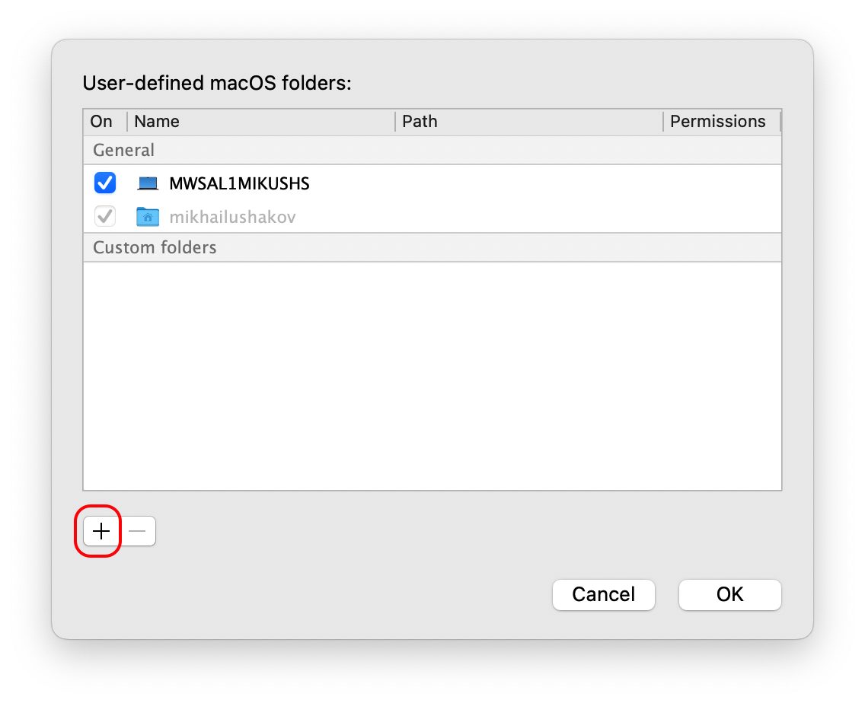This screenshot has height=703, width=865.
Task: Click the home folder icon beside mikhailushakov
Action: pyautogui.click(x=148, y=217)
